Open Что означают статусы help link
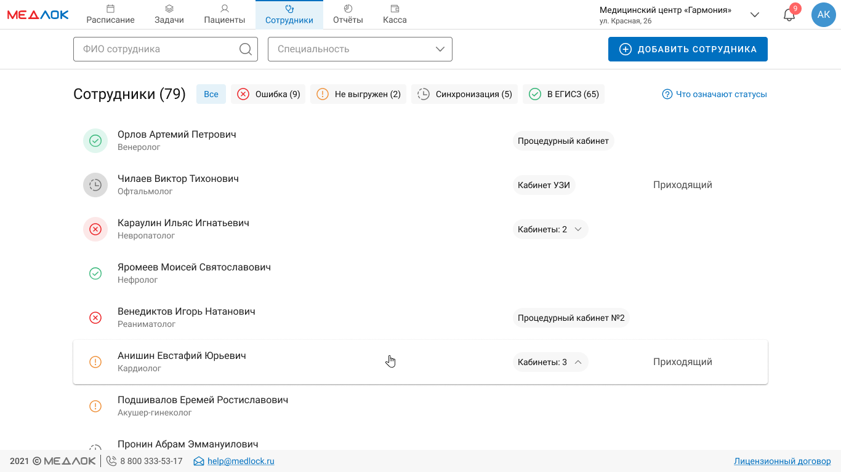841x472 pixels. (x=714, y=94)
